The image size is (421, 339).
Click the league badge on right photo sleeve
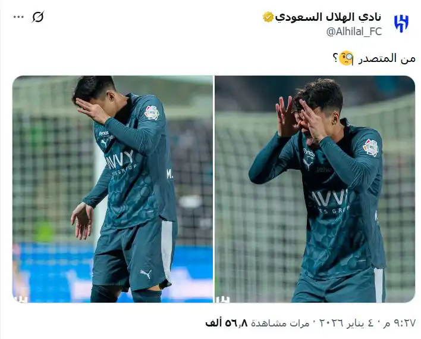click(371, 148)
